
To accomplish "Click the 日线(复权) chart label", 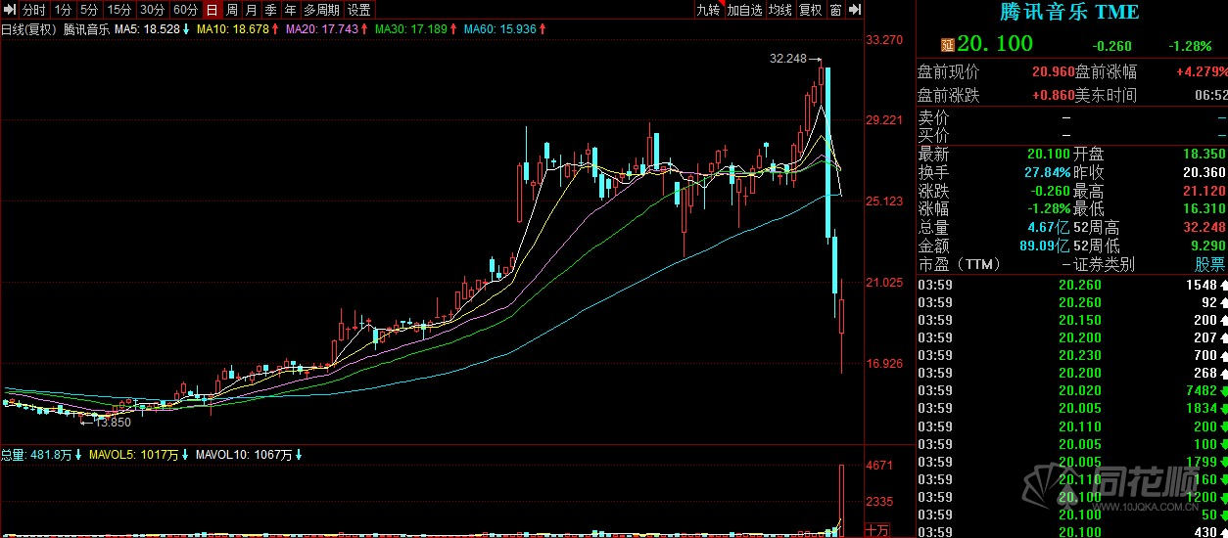I will (28, 29).
